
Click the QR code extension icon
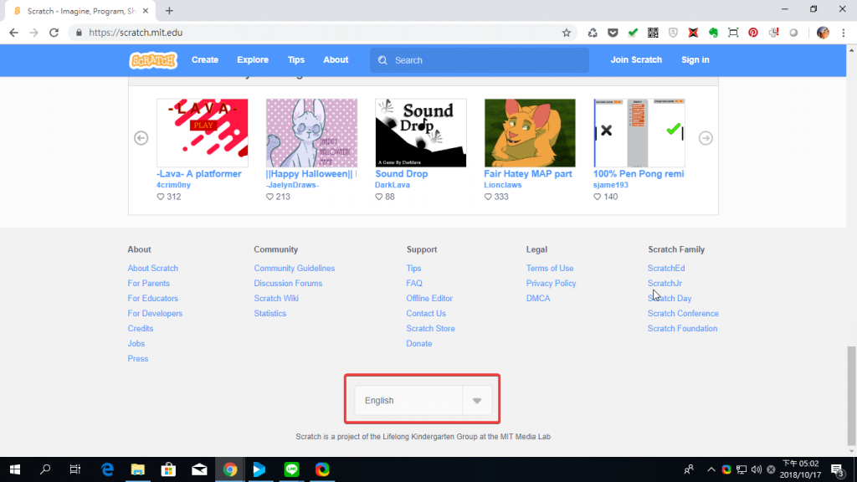point(653,33)
